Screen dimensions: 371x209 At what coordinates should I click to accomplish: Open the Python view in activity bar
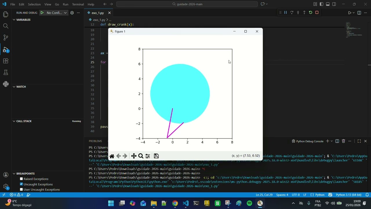[6, 84]
